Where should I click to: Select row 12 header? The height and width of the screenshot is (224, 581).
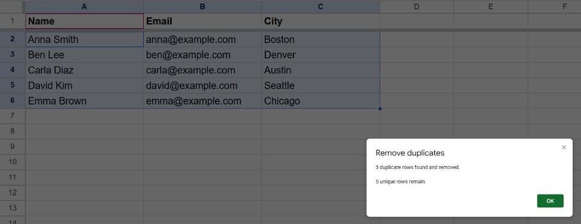(x=13, y=193)
